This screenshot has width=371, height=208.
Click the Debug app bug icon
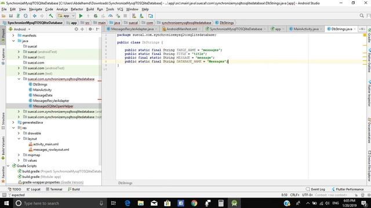point(96,16)
